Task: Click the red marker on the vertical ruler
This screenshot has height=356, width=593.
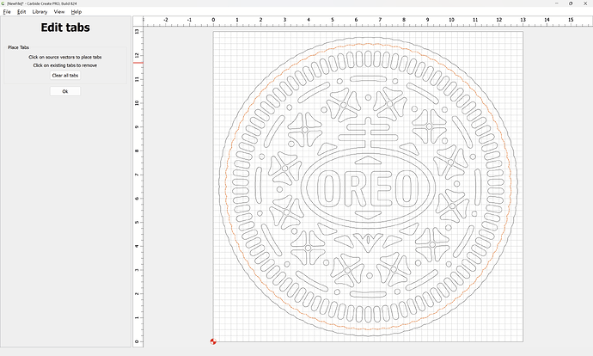Action: 138,63
